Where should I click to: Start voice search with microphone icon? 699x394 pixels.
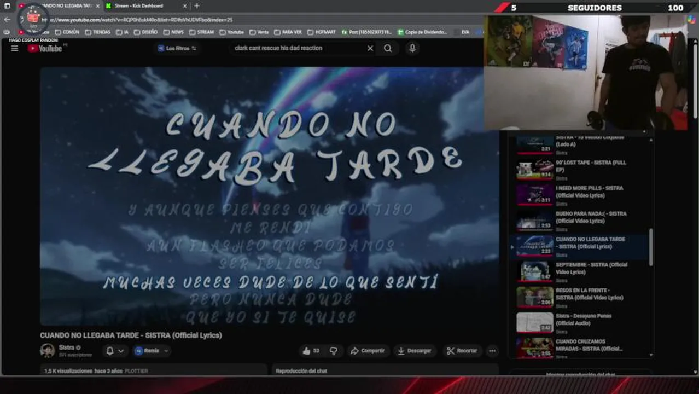[412, 48]
